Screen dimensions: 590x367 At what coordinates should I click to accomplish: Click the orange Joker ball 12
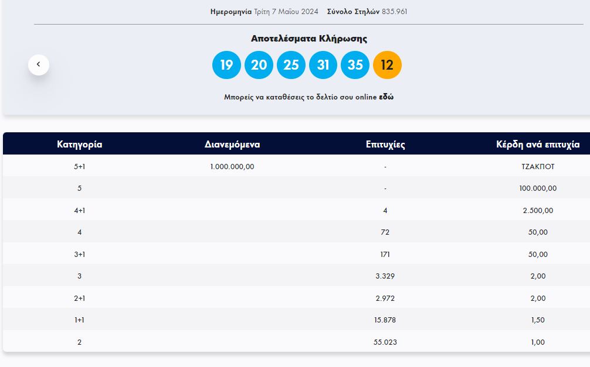[387, 65]
